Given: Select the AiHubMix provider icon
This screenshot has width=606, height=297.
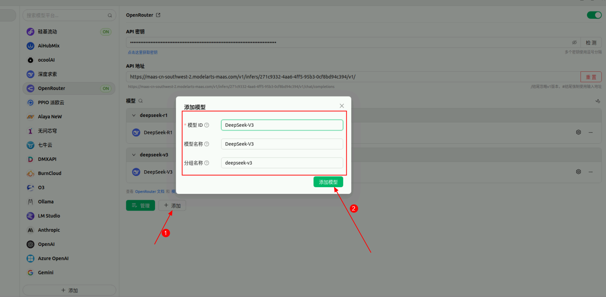Looking at the screenshot, I should [31, 46].
